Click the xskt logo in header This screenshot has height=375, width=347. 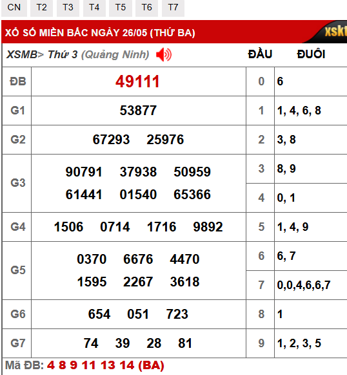pos(335,31)
